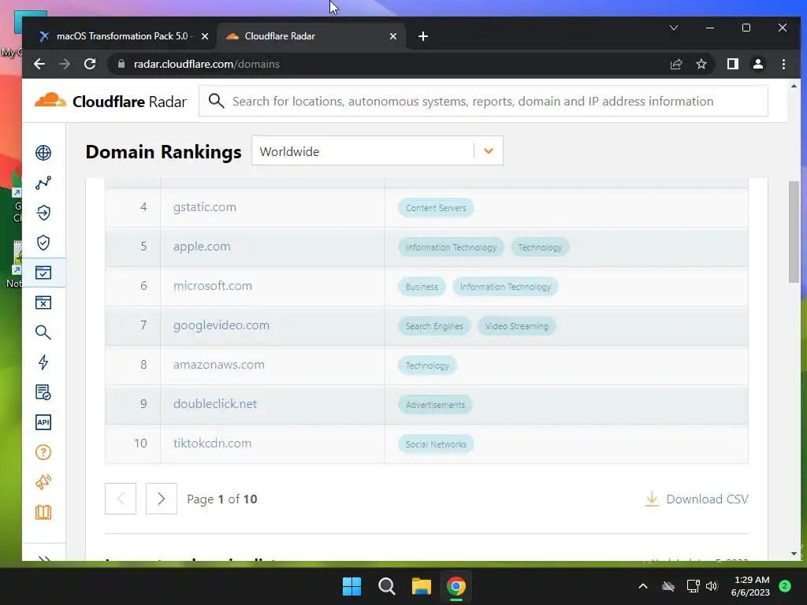Viewport: 807px width, 605px height.
Task: Open apple.com domain link
Action: (x=202, y=247)
